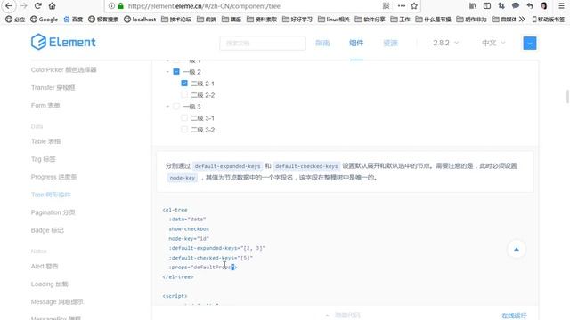This screenshot has width=570, height=320.
Task: Click the undo arrow toolbar icon
Action: coord(530,6)
